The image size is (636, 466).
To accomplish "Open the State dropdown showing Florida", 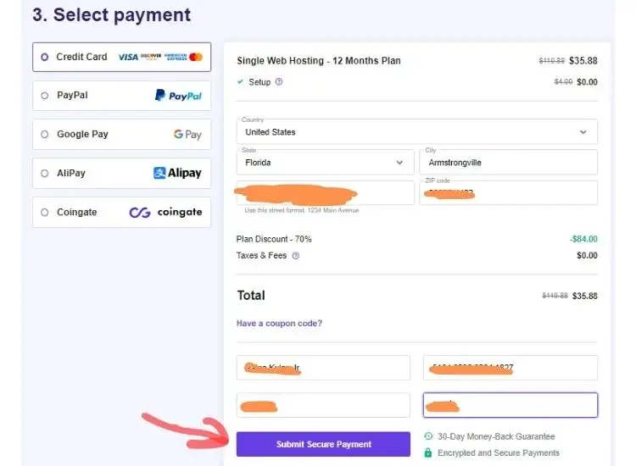I will coord(326,162).
